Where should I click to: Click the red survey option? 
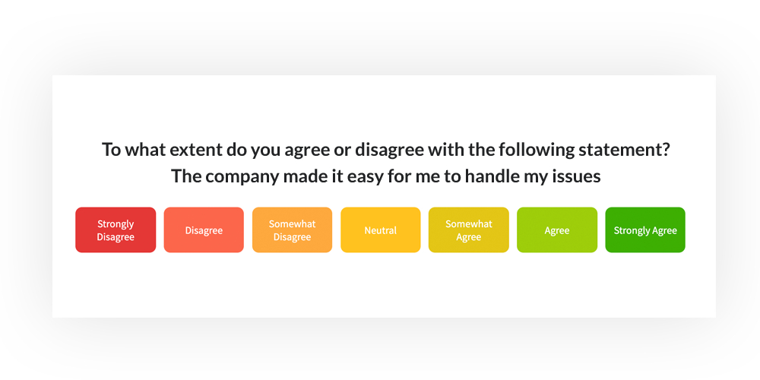[x=116, y=230]
